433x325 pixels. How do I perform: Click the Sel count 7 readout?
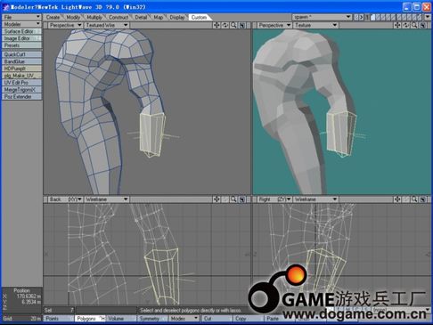59,310
